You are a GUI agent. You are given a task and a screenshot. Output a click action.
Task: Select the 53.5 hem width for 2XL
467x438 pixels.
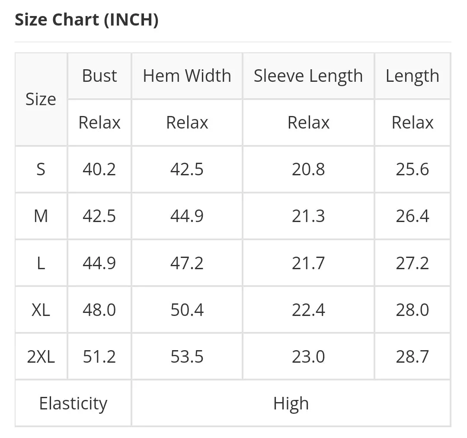187,357
